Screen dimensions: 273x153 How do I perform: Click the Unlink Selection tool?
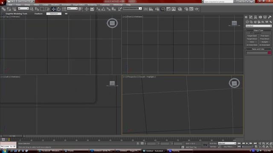[9, 9]
